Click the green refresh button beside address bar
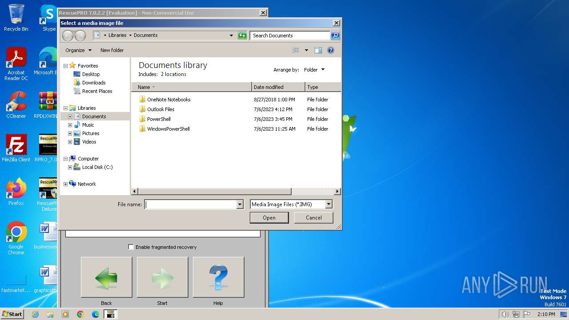This screenshot has height=320, width=569. tap(242, 36)
